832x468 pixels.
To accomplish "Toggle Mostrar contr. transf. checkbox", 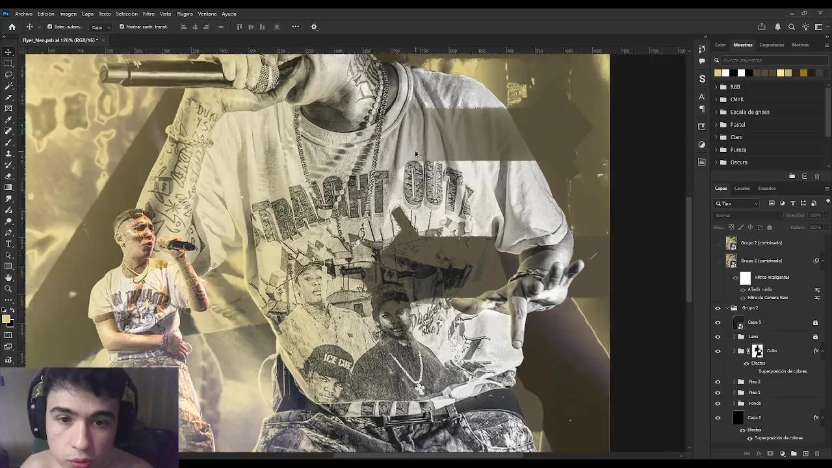I will 122,27.
